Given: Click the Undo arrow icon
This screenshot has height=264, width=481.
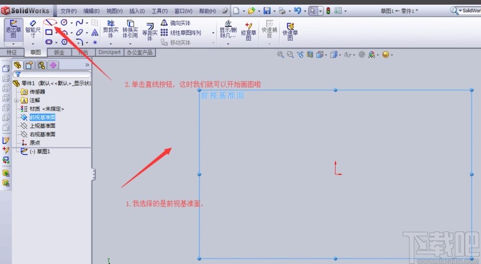Looking at the screenshot, I should (x=297, y=10).
